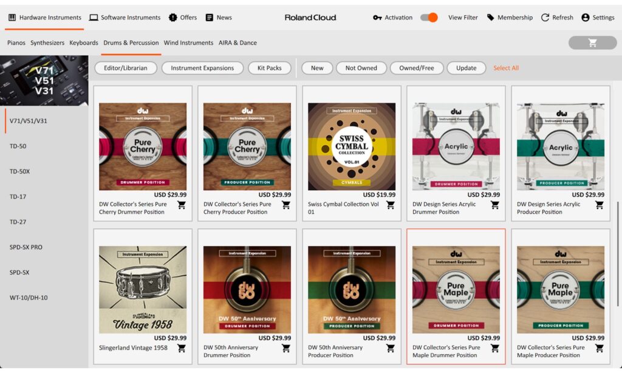Add DW Design Series Acrylic Drummer Position to cart
Image resolution: width=622 pixels, height=373 pixels.
click(494, 205)
